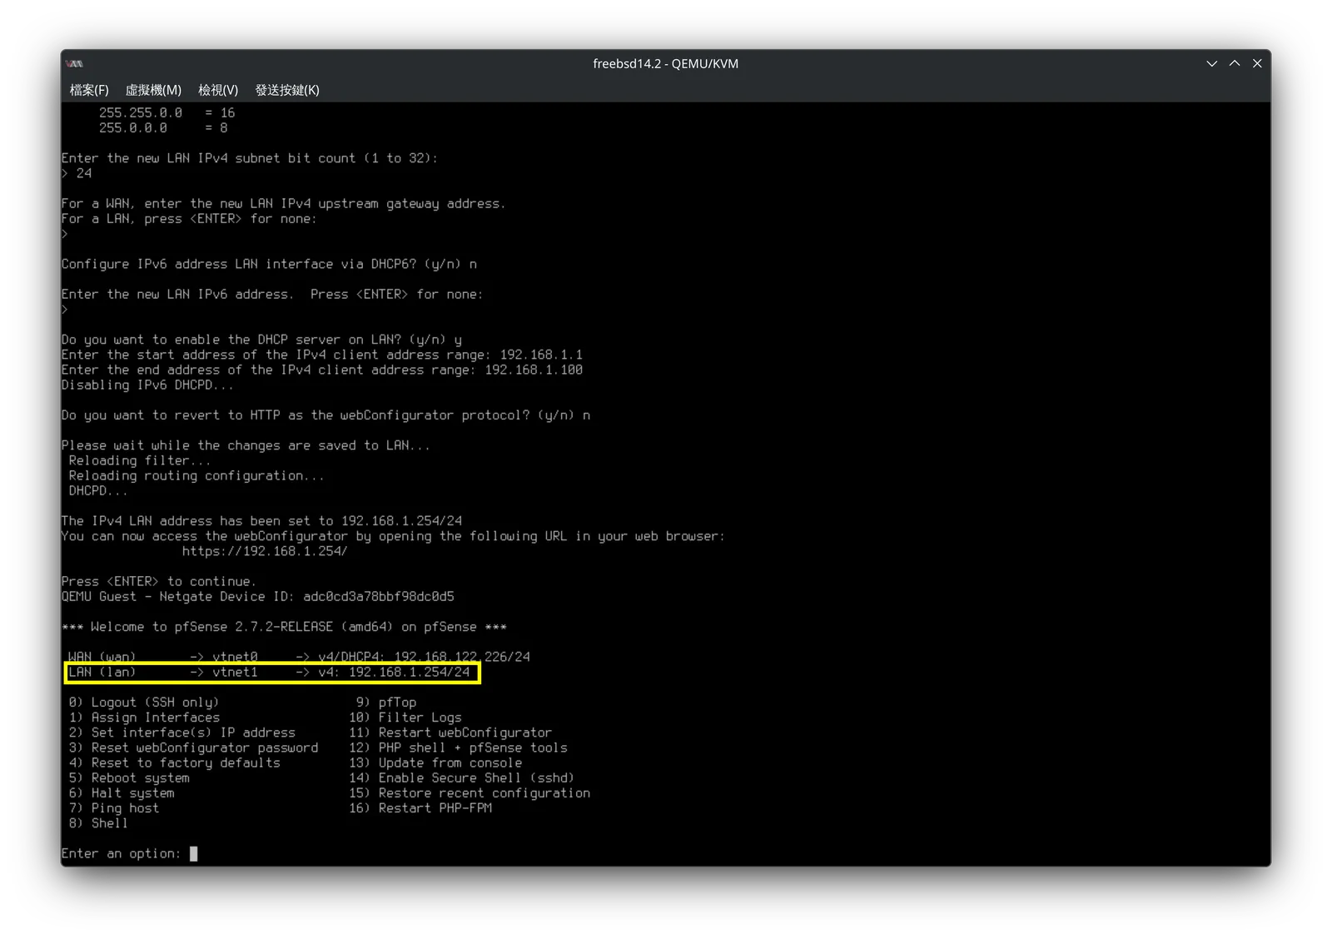This screenshot has height=939, width=1332.
Task: Click the '255.255.0.0 = 16' line
Action: coord(166,112)
